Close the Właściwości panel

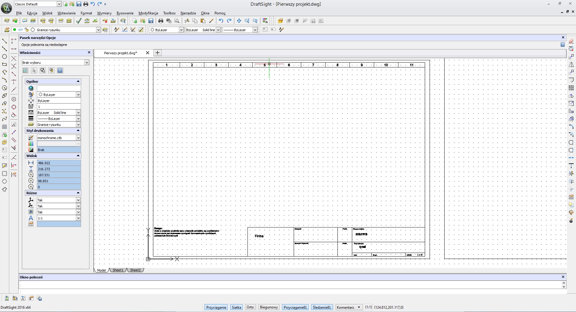(x=89, y=52)
